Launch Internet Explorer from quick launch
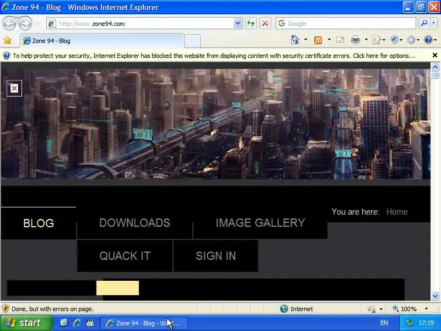 [77, 323]
